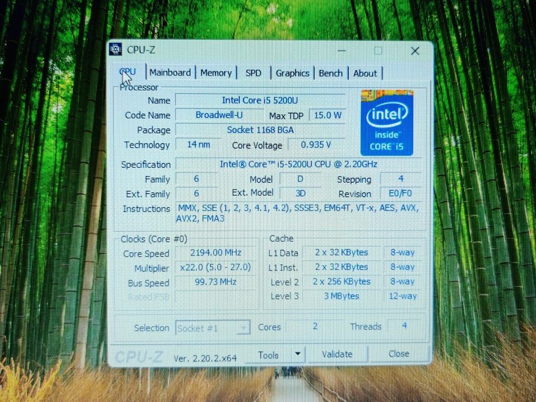The image size is (536, 402).
Task: Click the L1 Data associativity 8-way
Action: point(403,253)
